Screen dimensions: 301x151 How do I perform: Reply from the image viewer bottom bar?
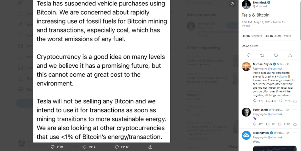pos(53,147)
